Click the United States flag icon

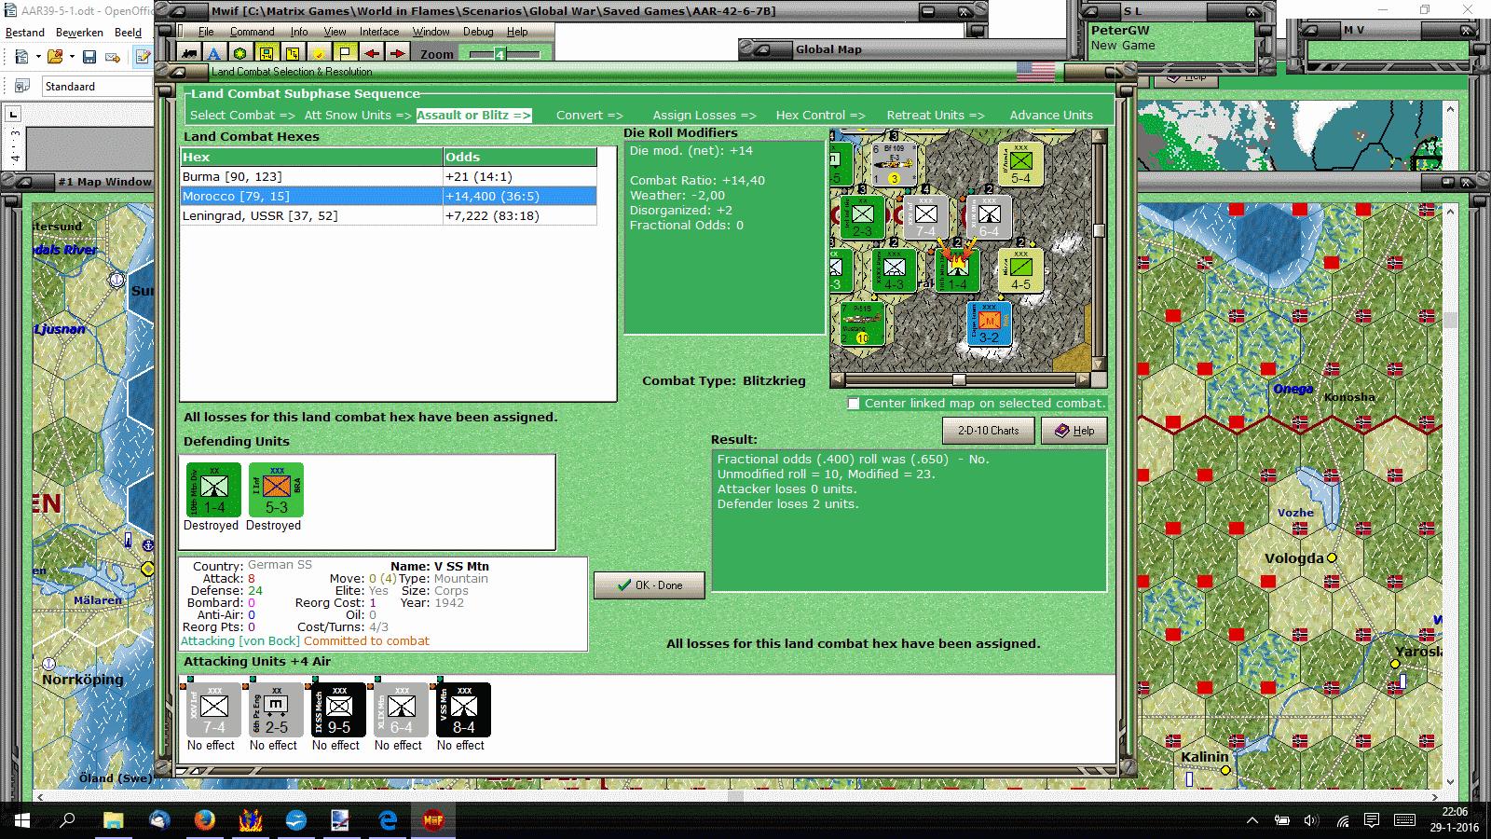pyautogui.click(x=1035, y=71)
